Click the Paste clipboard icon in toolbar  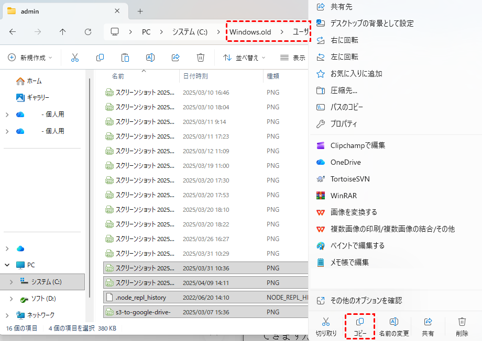tap(125, 58)
